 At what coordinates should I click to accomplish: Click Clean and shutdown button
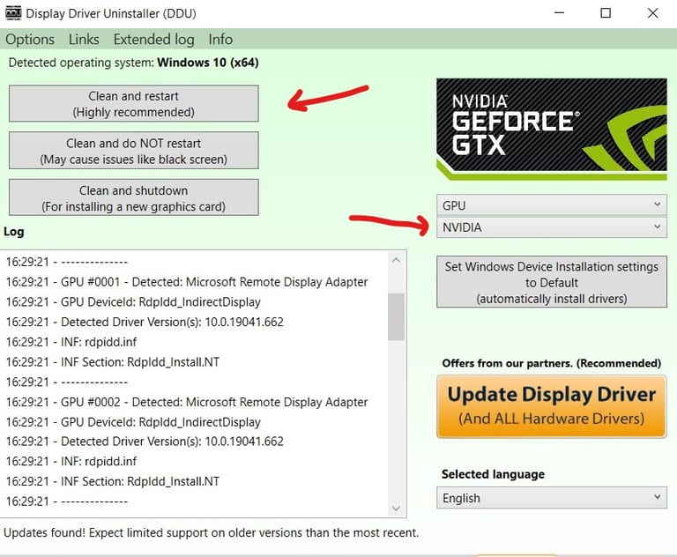pyautogui.click(x=134, y=197)
